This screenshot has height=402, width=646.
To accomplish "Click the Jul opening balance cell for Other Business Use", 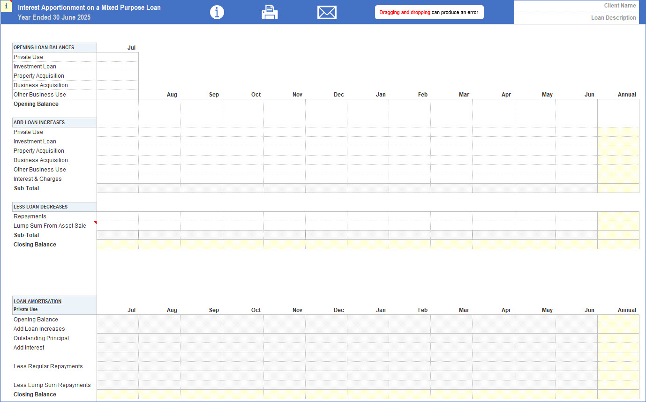I will click(x=118, y=95).
